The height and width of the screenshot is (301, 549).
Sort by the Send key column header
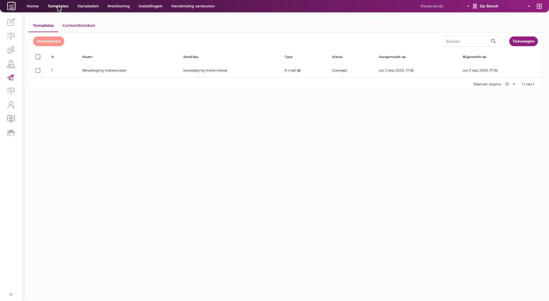pyautogui.click(x=191, y=57)
